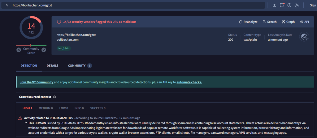The image size is (317, 138).
Task: Vote malicious with the X community score icon
Action: coord(19,50)
